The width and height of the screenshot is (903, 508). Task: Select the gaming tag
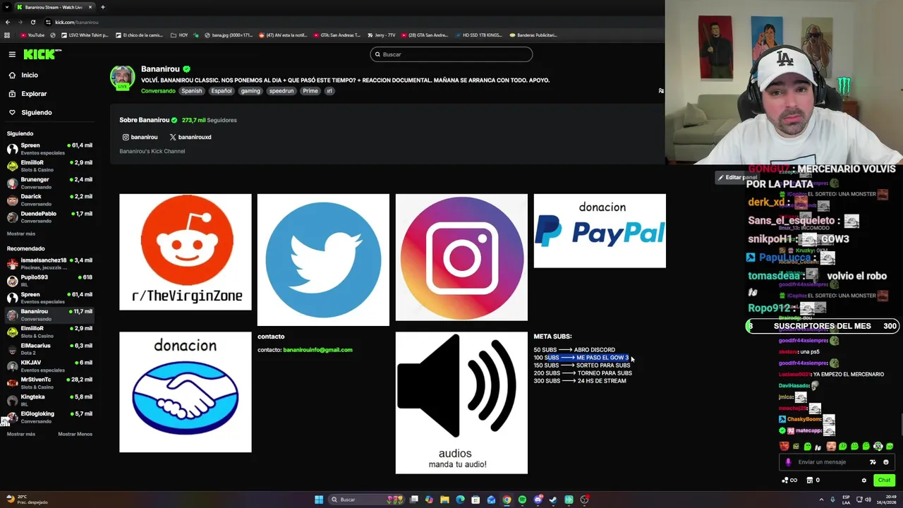[x=250, y=91]
